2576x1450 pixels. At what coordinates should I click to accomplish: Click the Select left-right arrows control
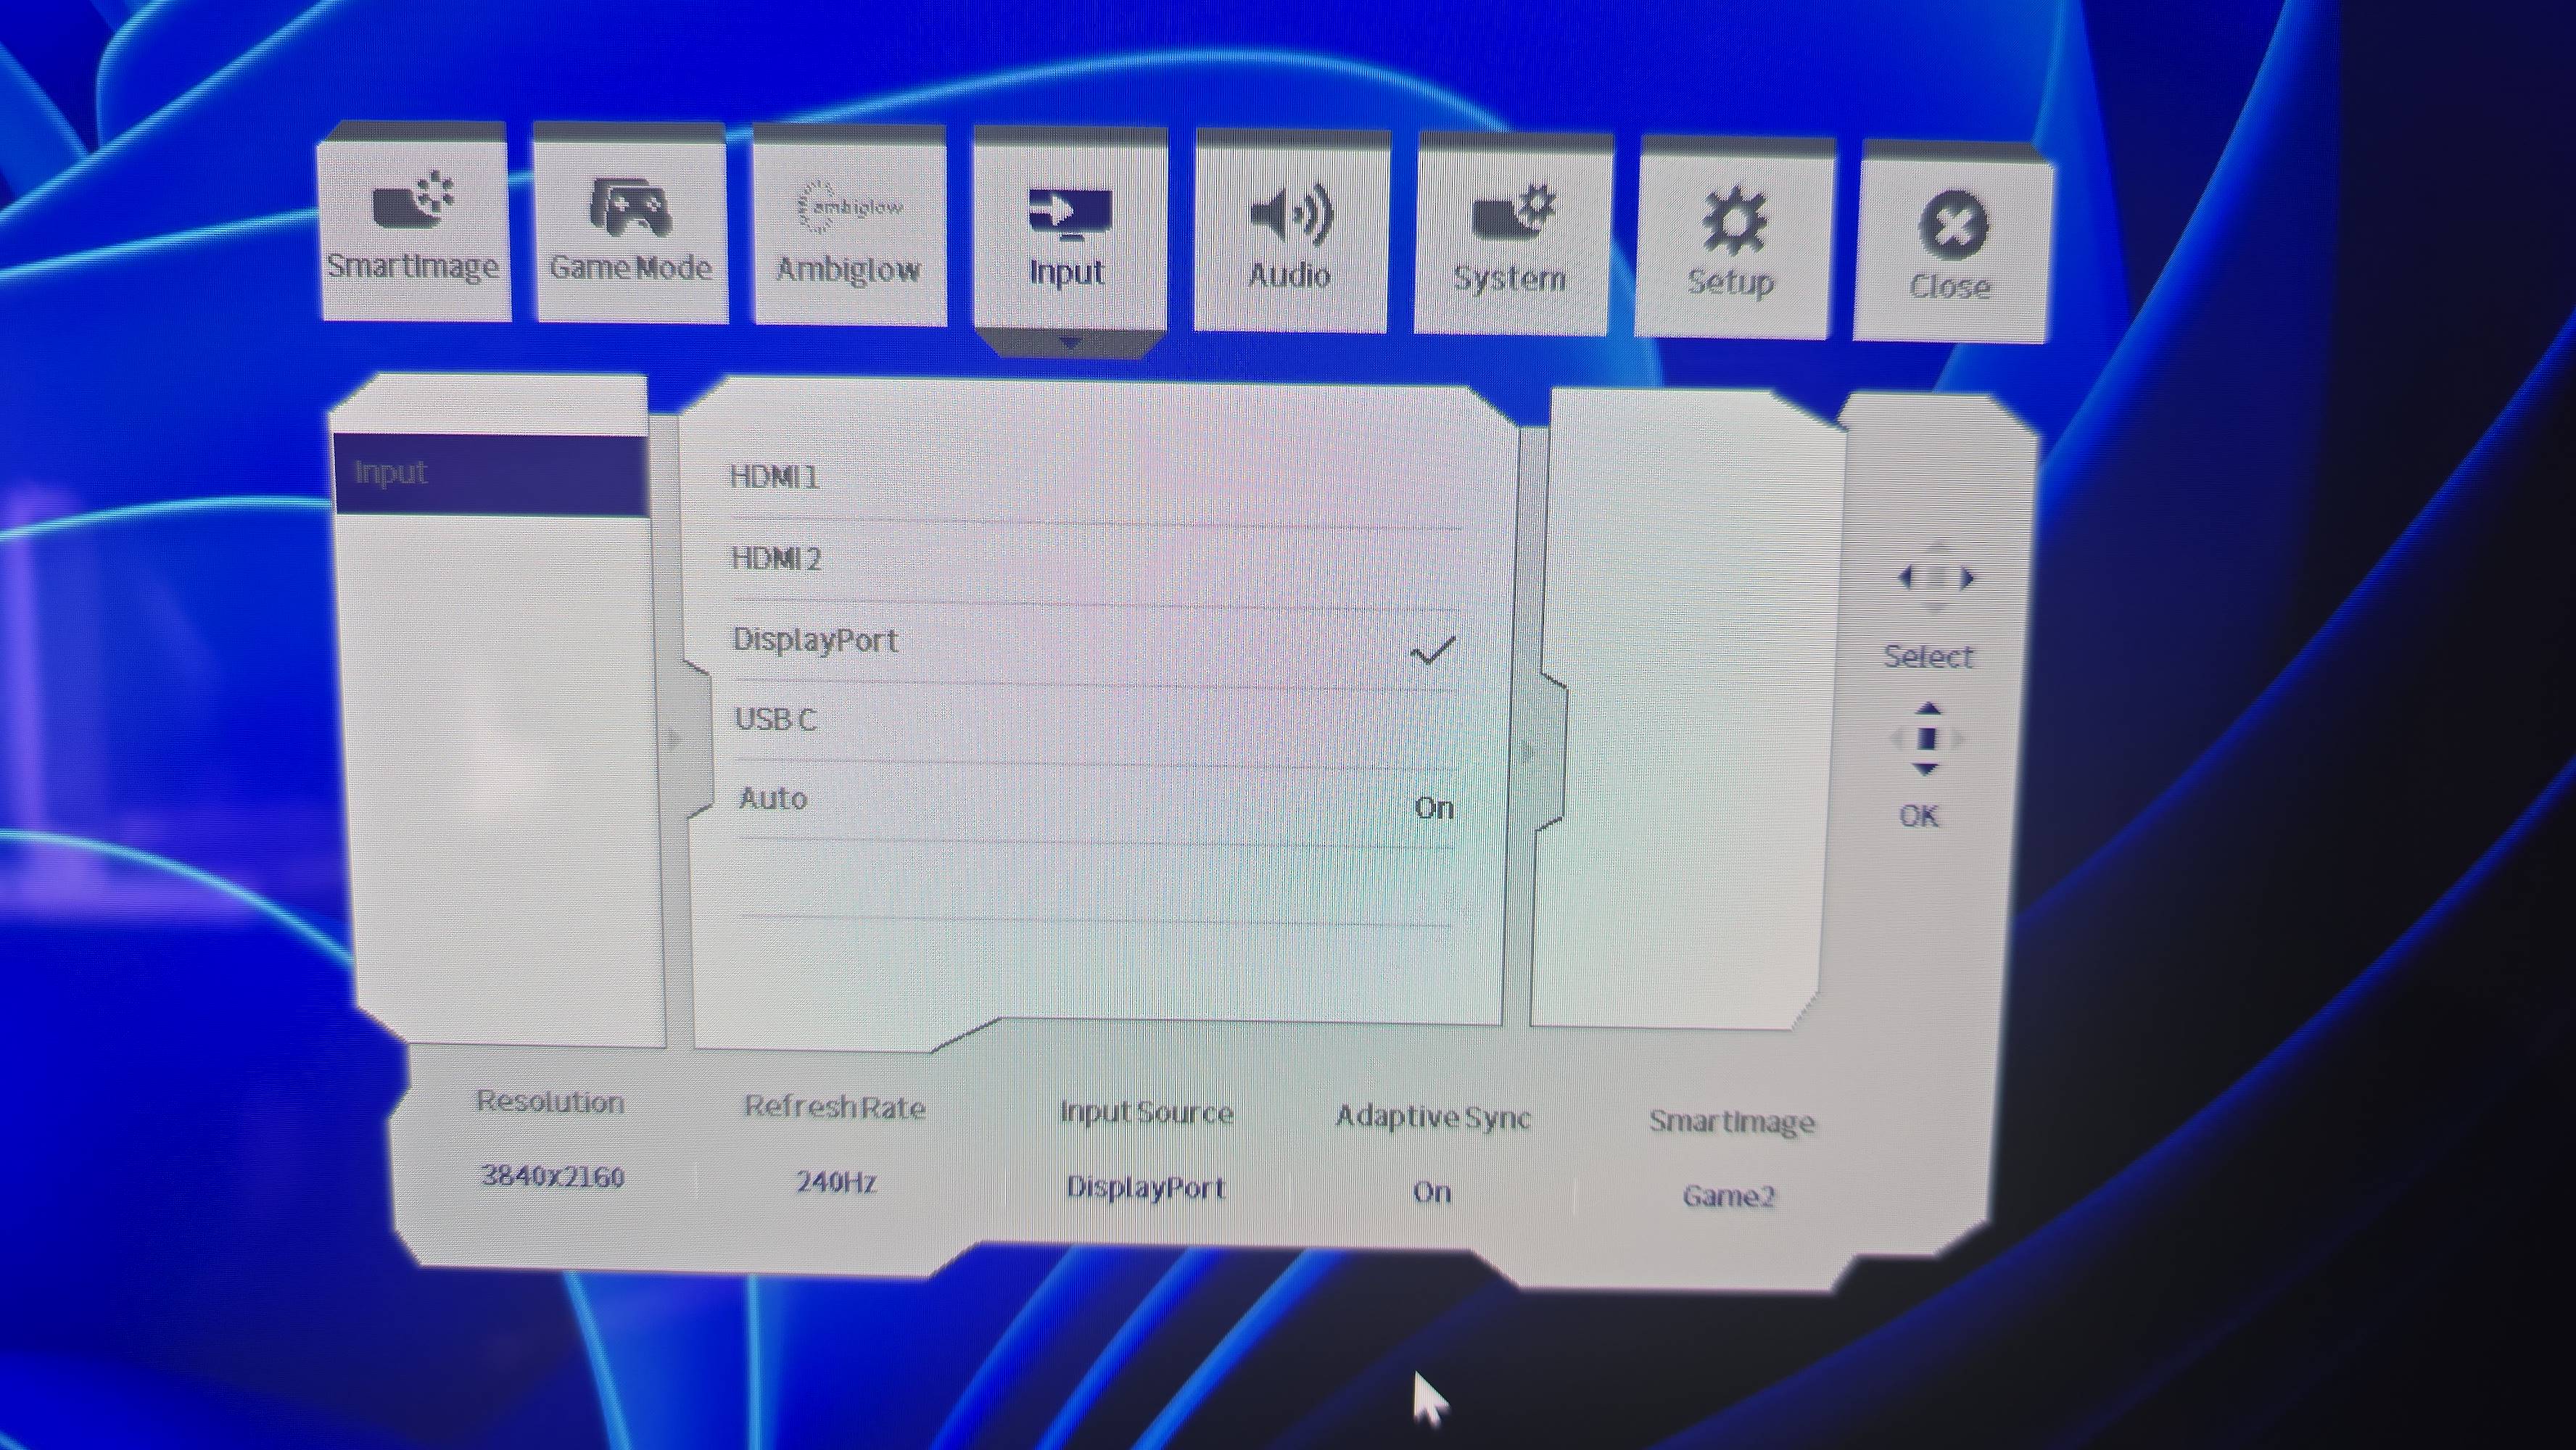(x=1936, y=578)
